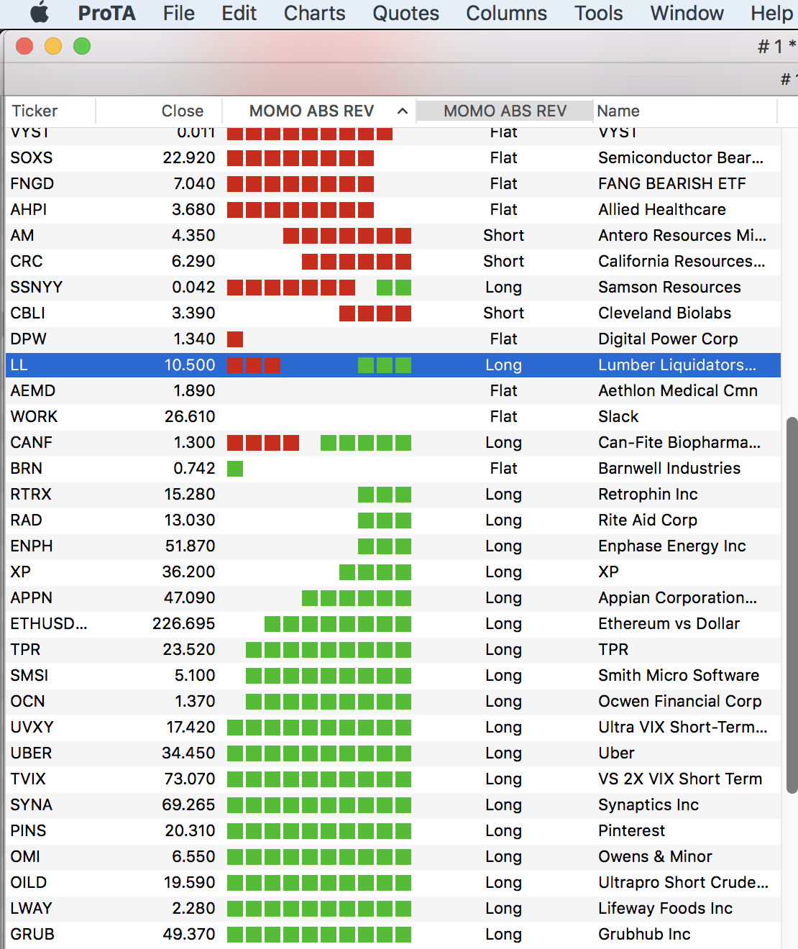
Task: Open the Help menu
Action: click(771, 13)
